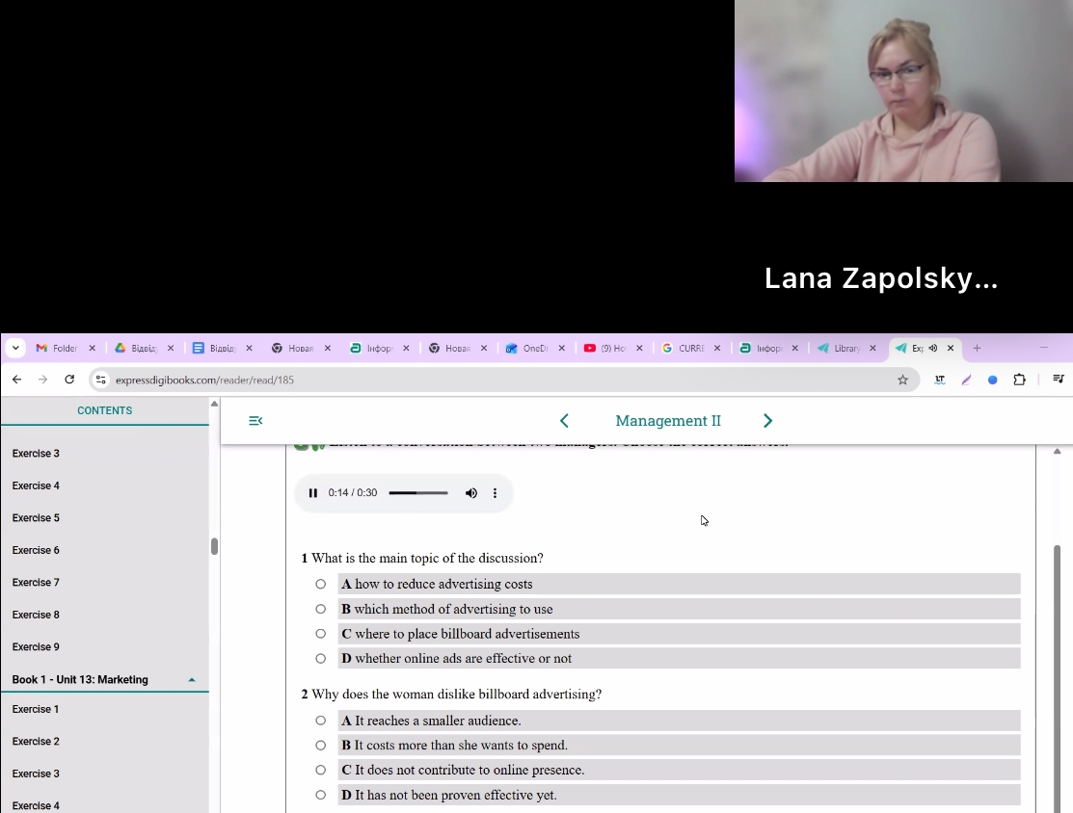Bookmark this page with the star icon
This screenshot has width=1073, height=813.
coord(902,380)
